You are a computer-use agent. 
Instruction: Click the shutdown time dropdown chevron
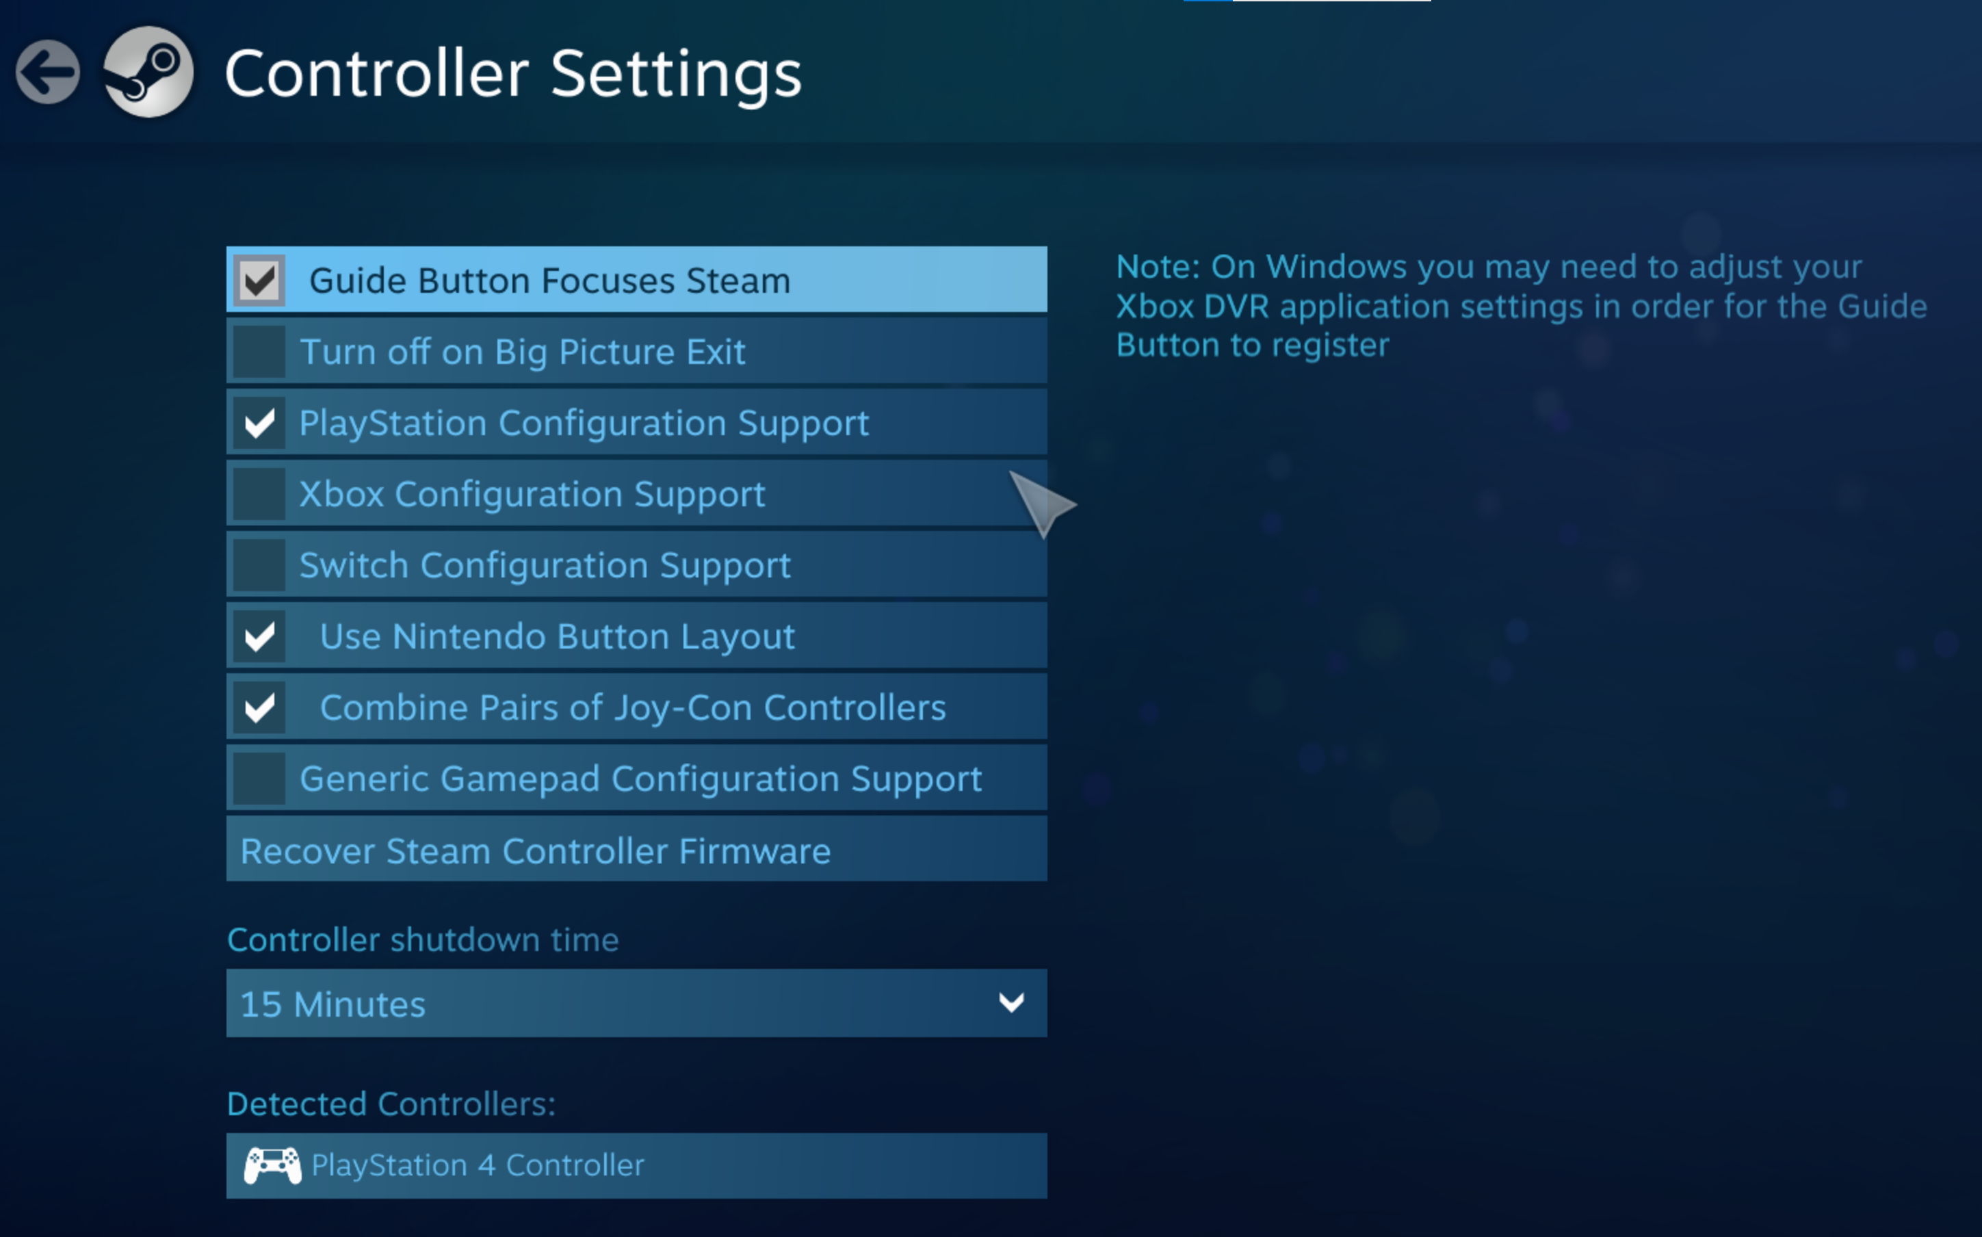pyautogui.click(x=1011, y=1003)
